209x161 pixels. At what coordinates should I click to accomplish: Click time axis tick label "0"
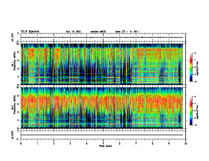click(21, 143)
